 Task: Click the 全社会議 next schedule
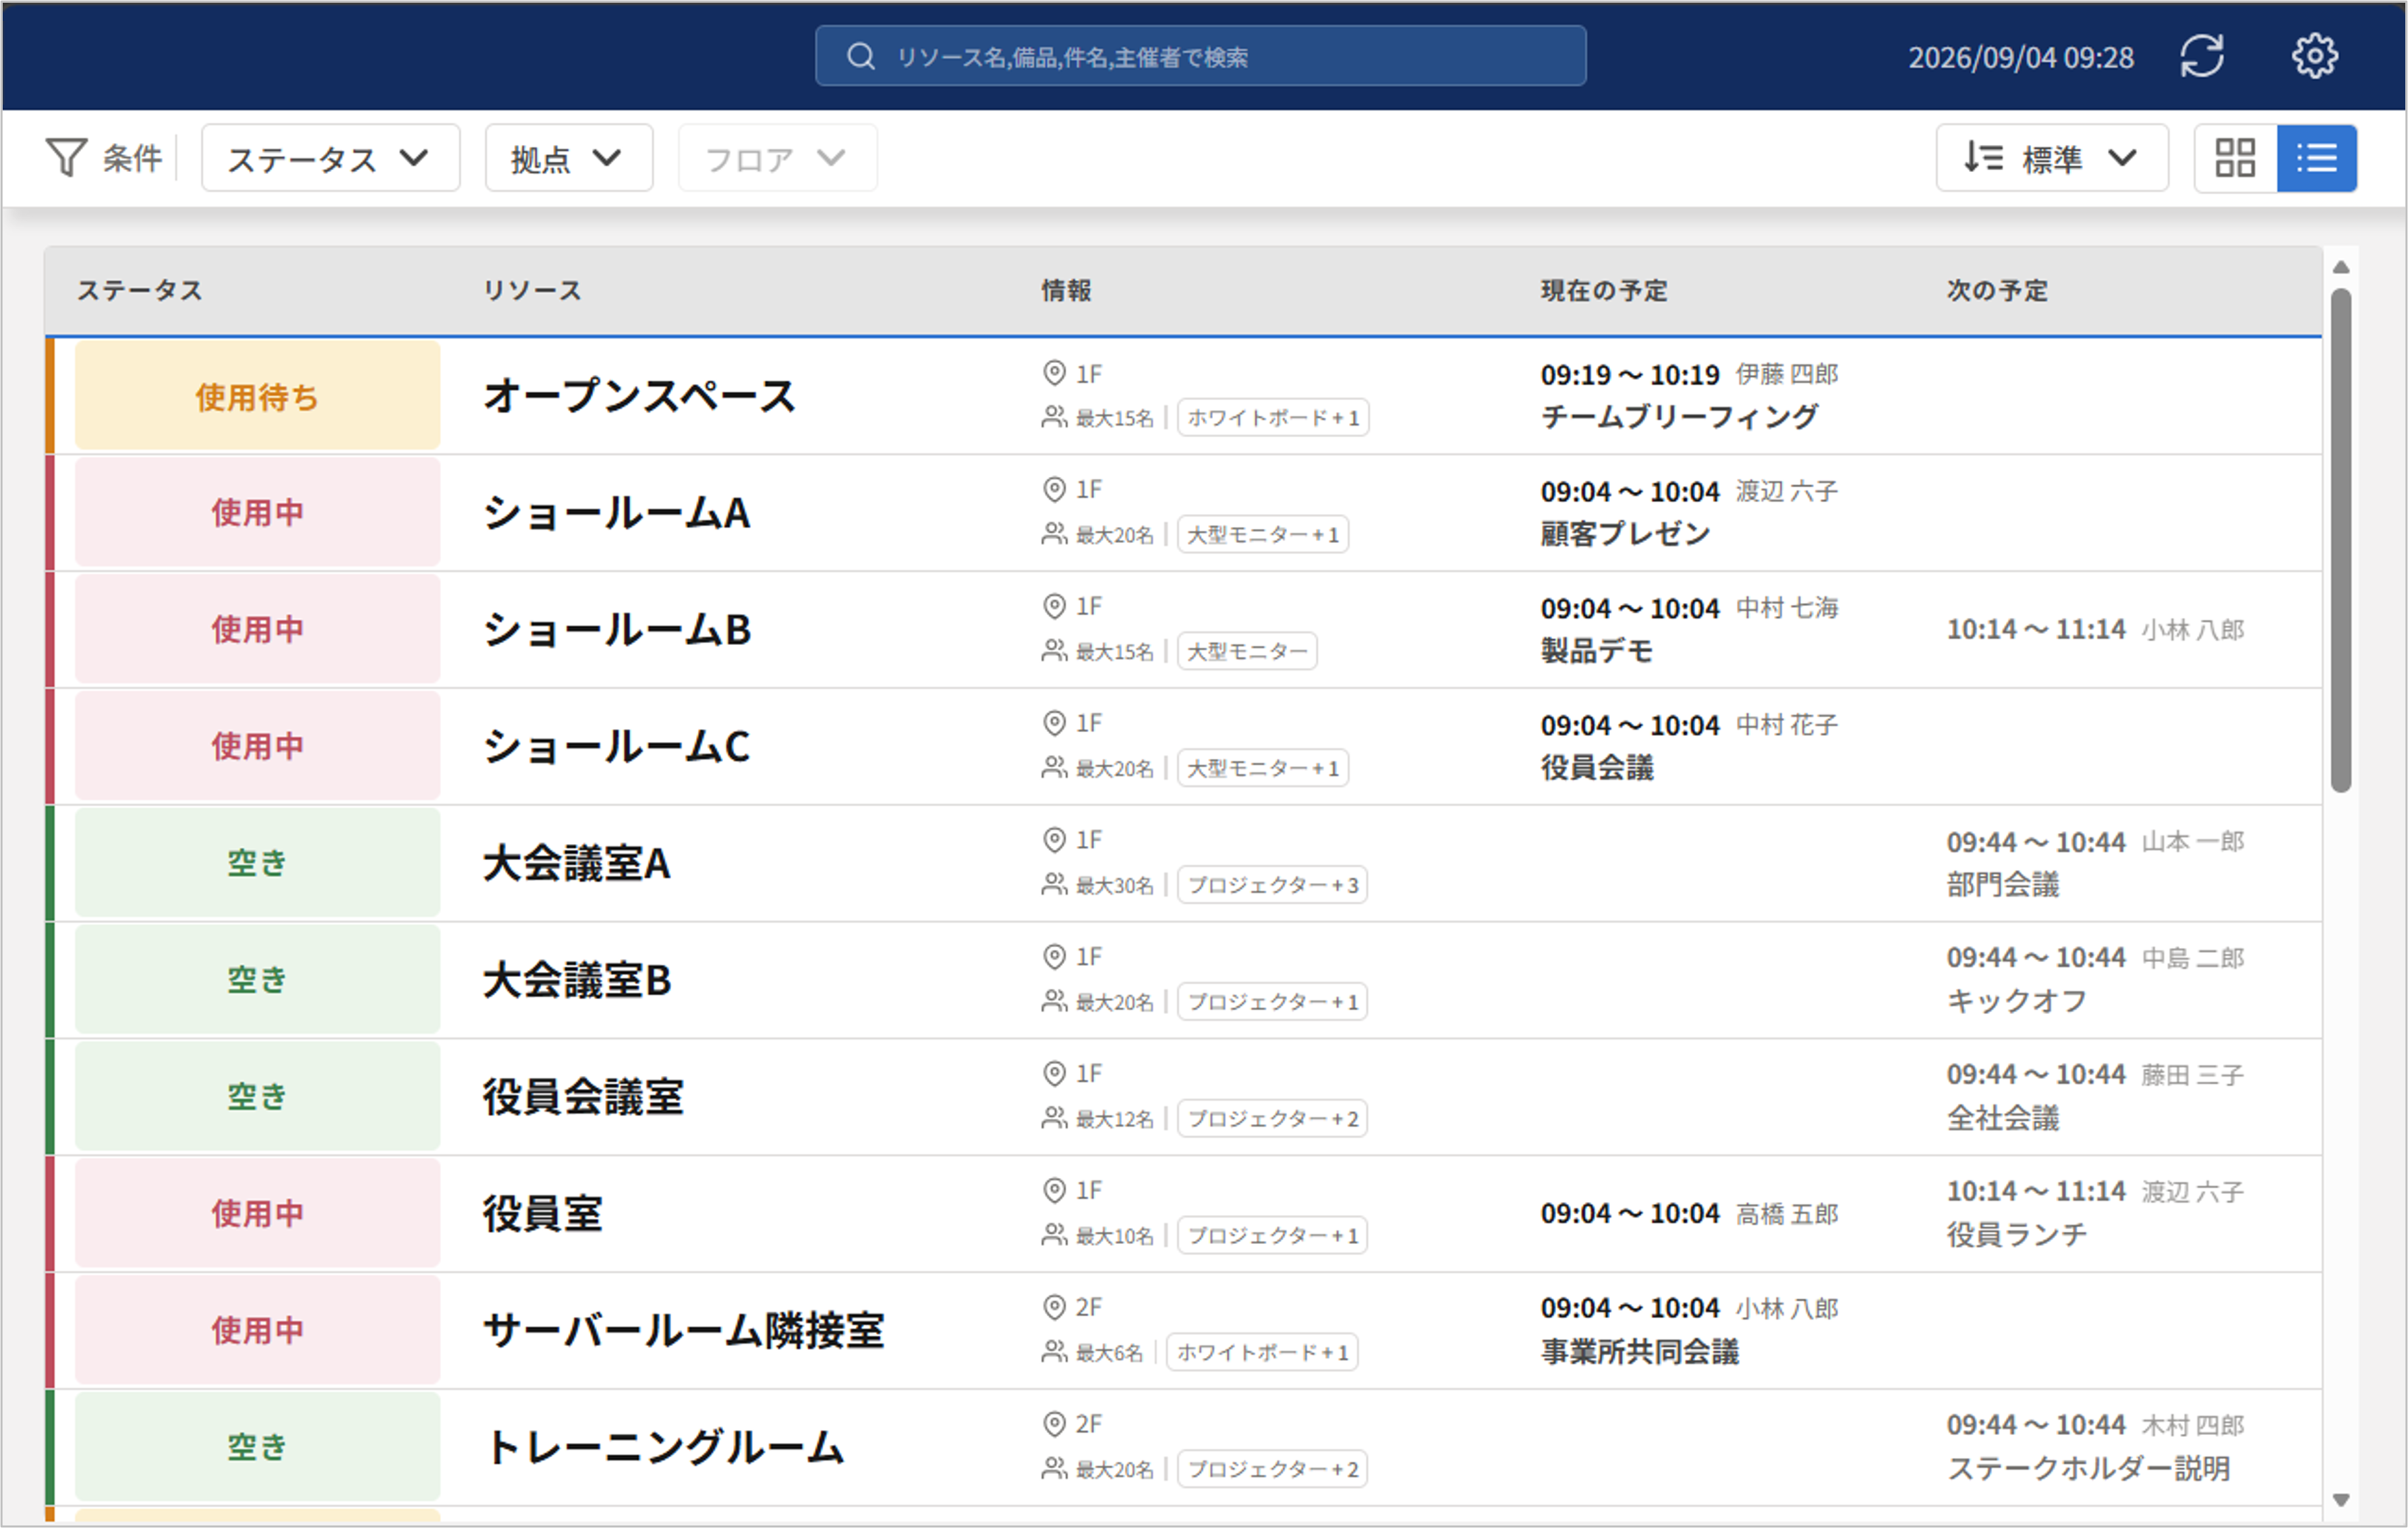(2003, 1117)
